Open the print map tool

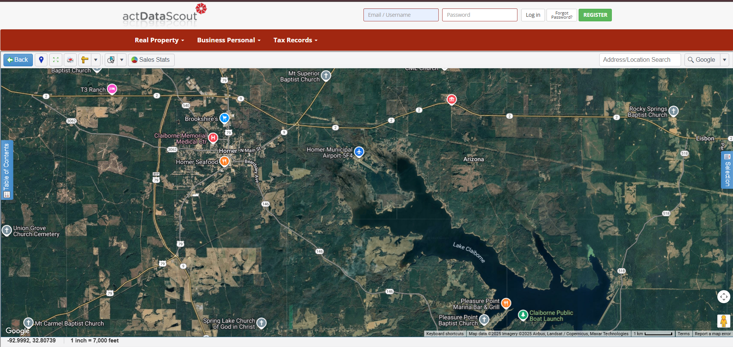tap(70, 60)
